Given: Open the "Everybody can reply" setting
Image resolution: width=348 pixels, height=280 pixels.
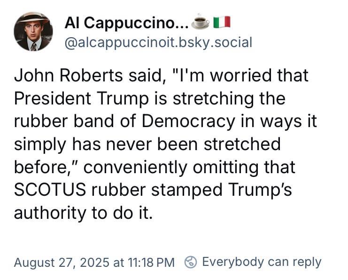Looking at the screenshot, I should pyautogui.click(x=261, y=262).
